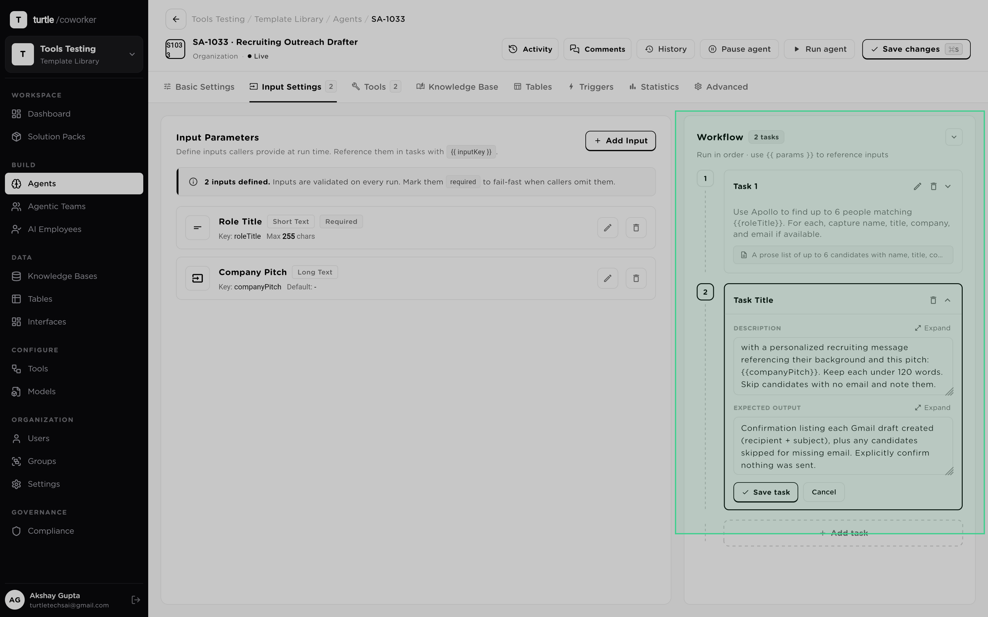Open the Activity log
The width and height of the screenshot is (988, 617).
[530, 49]
